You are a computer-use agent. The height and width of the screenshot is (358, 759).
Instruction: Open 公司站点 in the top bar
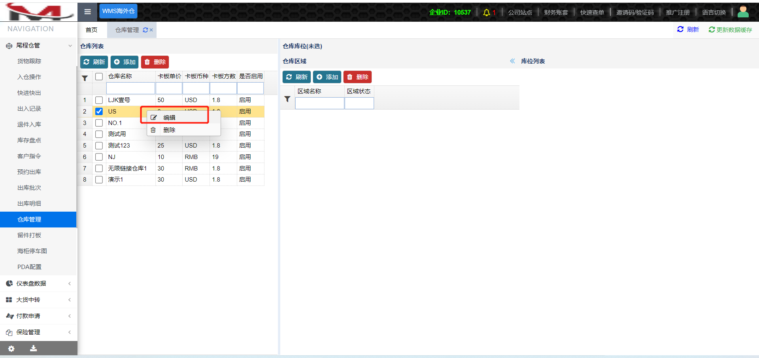coord(520,13)
